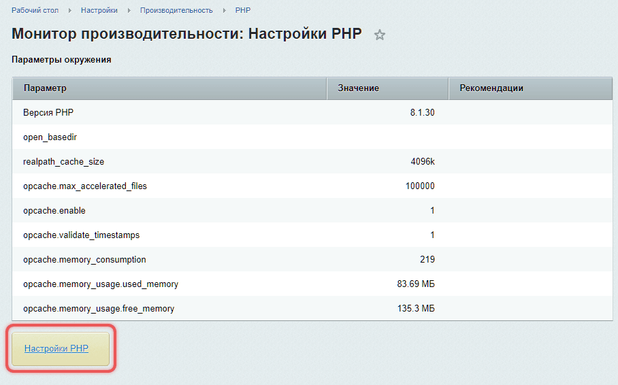Click the Настройки PHP button
Image resolution: width=618 pixels, height=385 pixels.
[61, 349]
